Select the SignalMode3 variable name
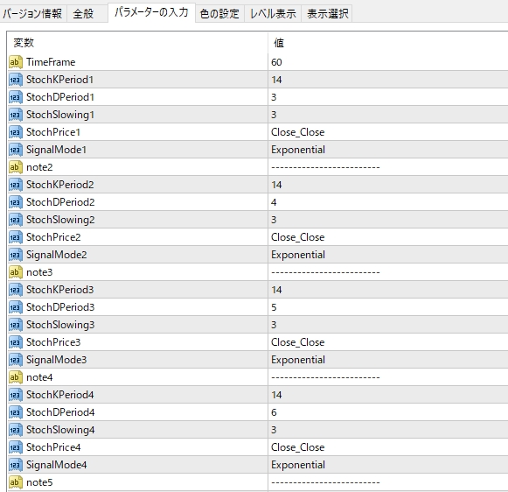 pos(56,360)
